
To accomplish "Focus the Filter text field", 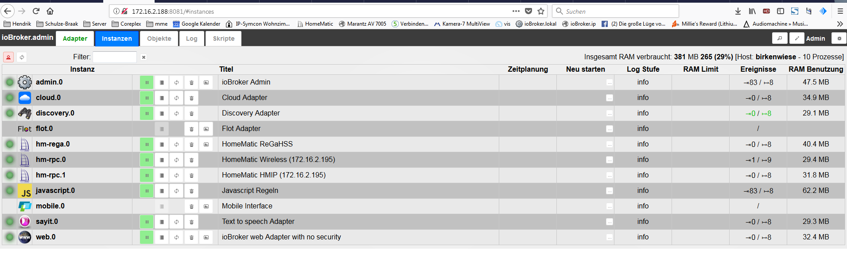I will [114, 57].
